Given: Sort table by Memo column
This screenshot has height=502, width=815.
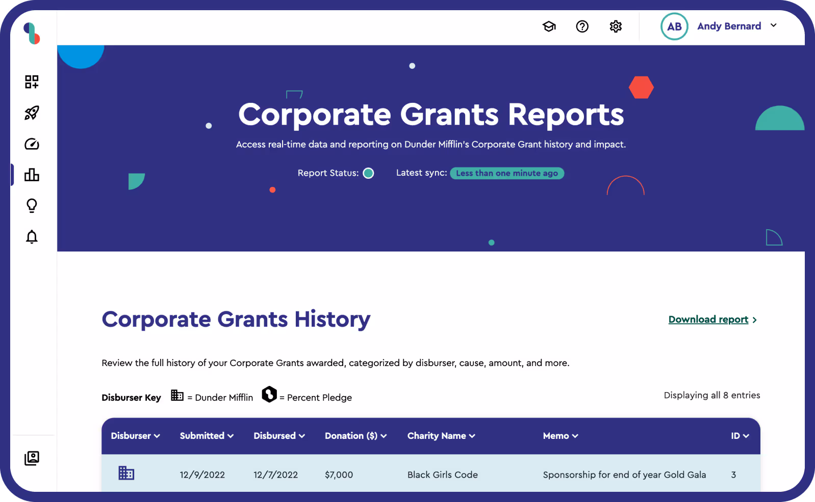Looking at the screenshot, I should (x=561, y=436).
